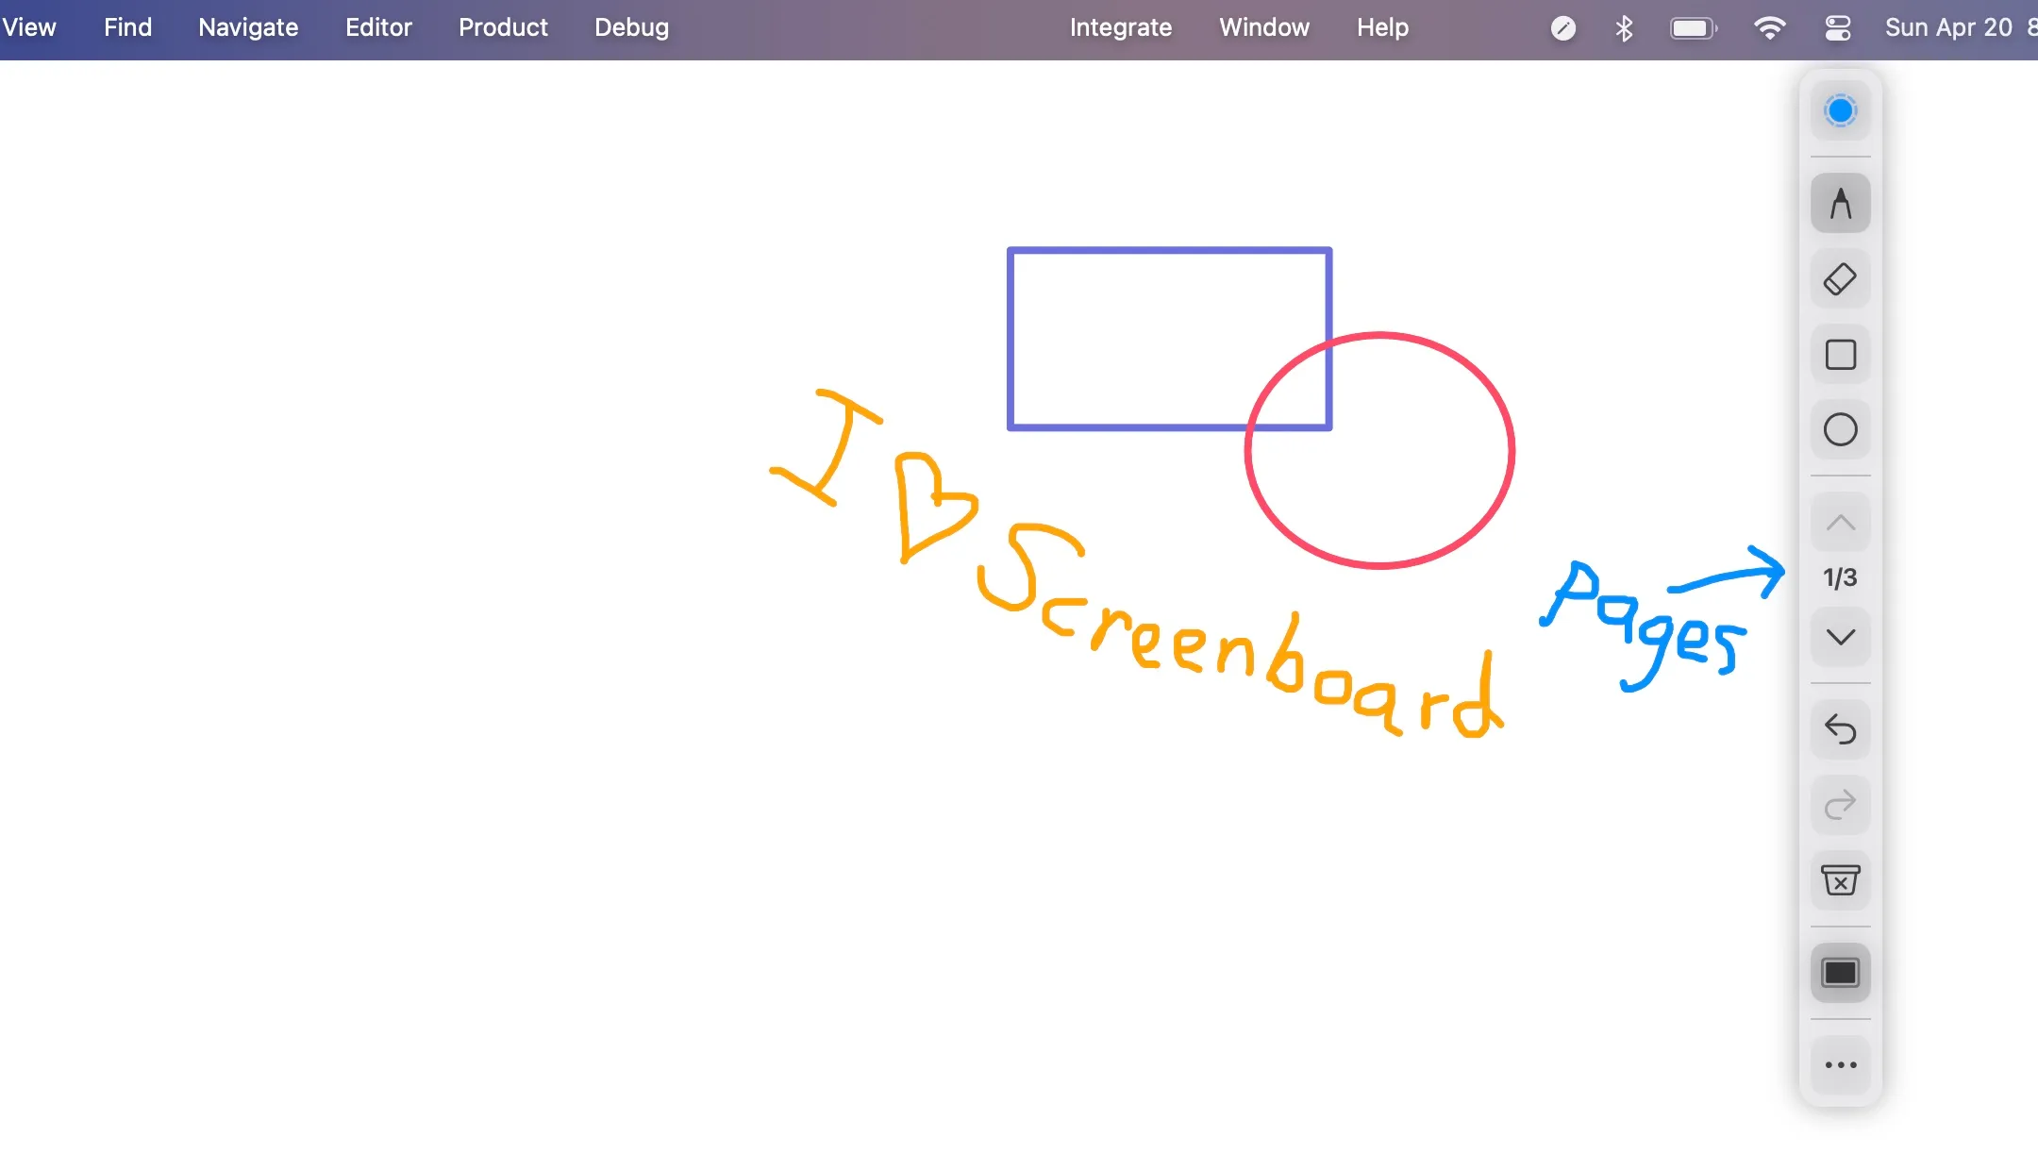Screen dimensions: 2038x1153
Task: Open the Wi-Fi menu
Action: click(1769, 28)
